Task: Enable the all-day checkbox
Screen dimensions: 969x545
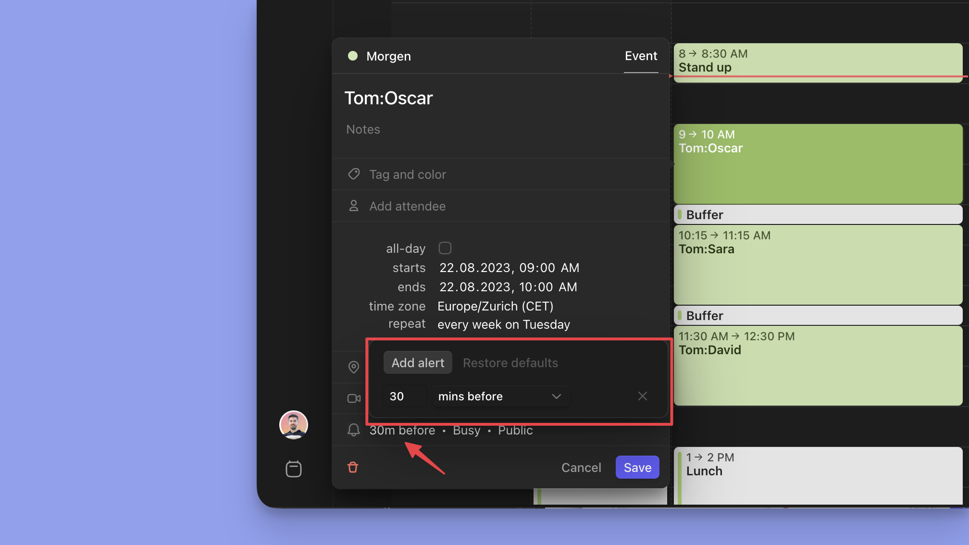Action: pos(445,248)
